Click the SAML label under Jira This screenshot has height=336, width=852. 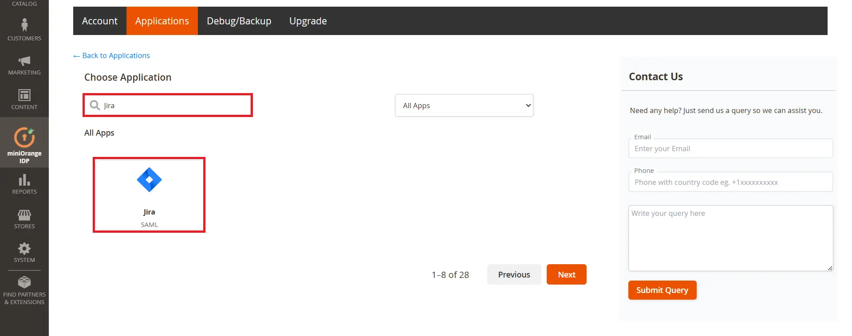point(150,225)
